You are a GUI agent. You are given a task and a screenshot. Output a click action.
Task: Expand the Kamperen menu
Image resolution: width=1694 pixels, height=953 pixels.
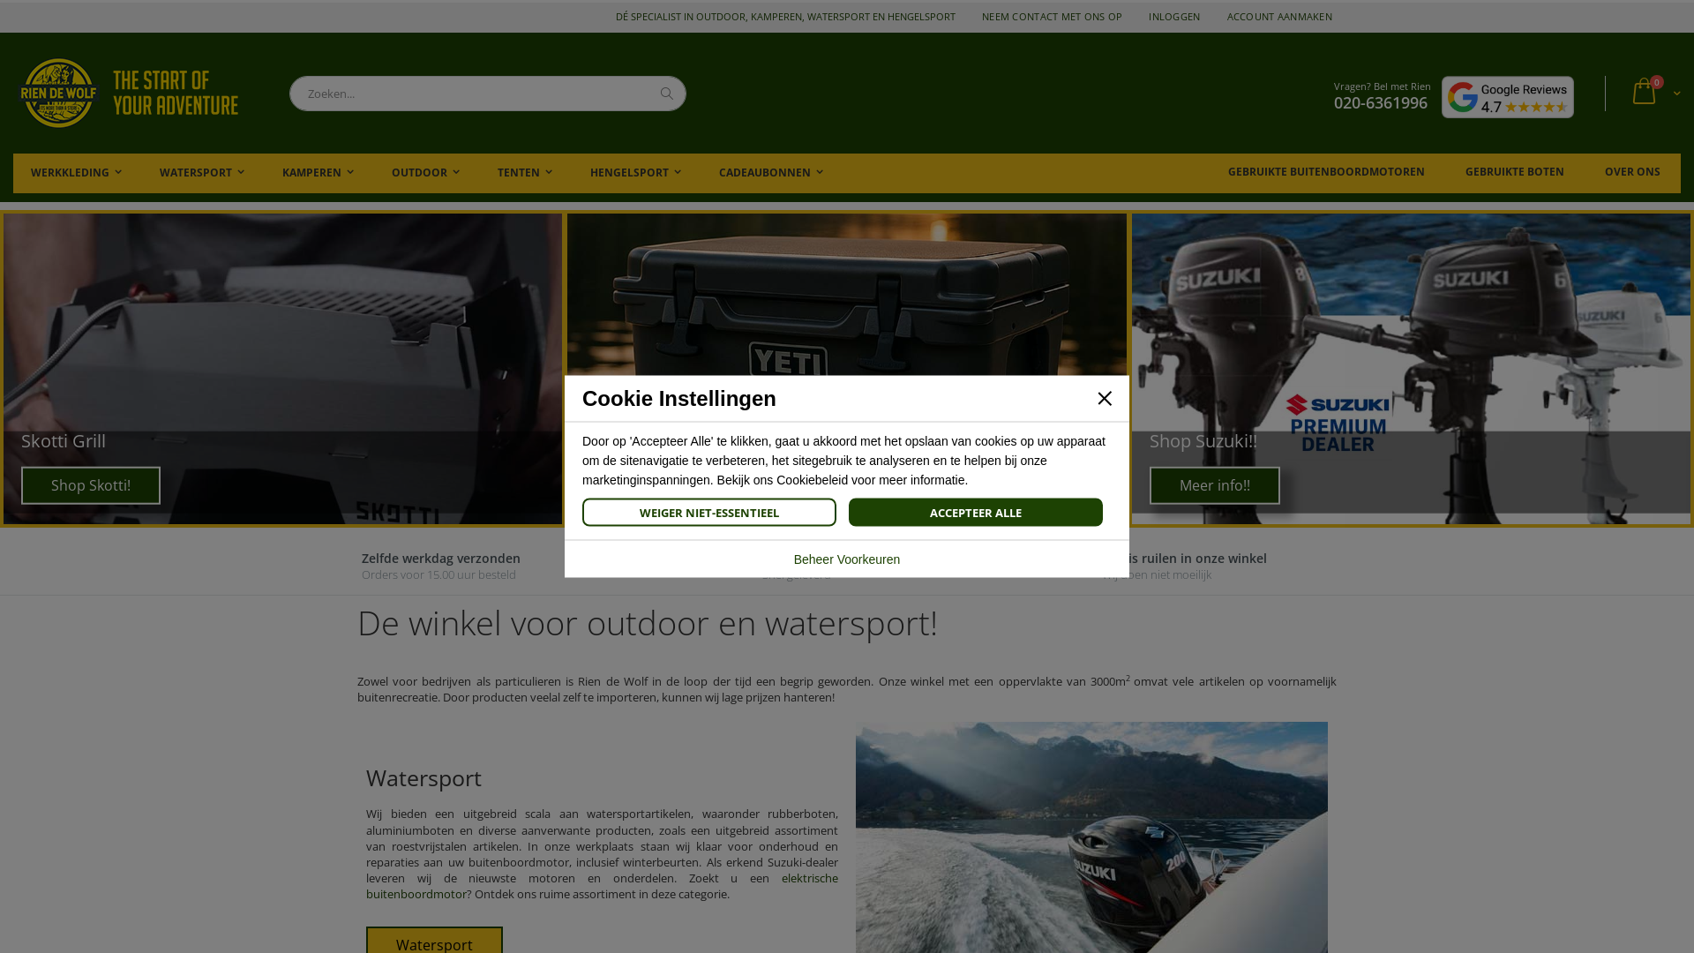318,173
